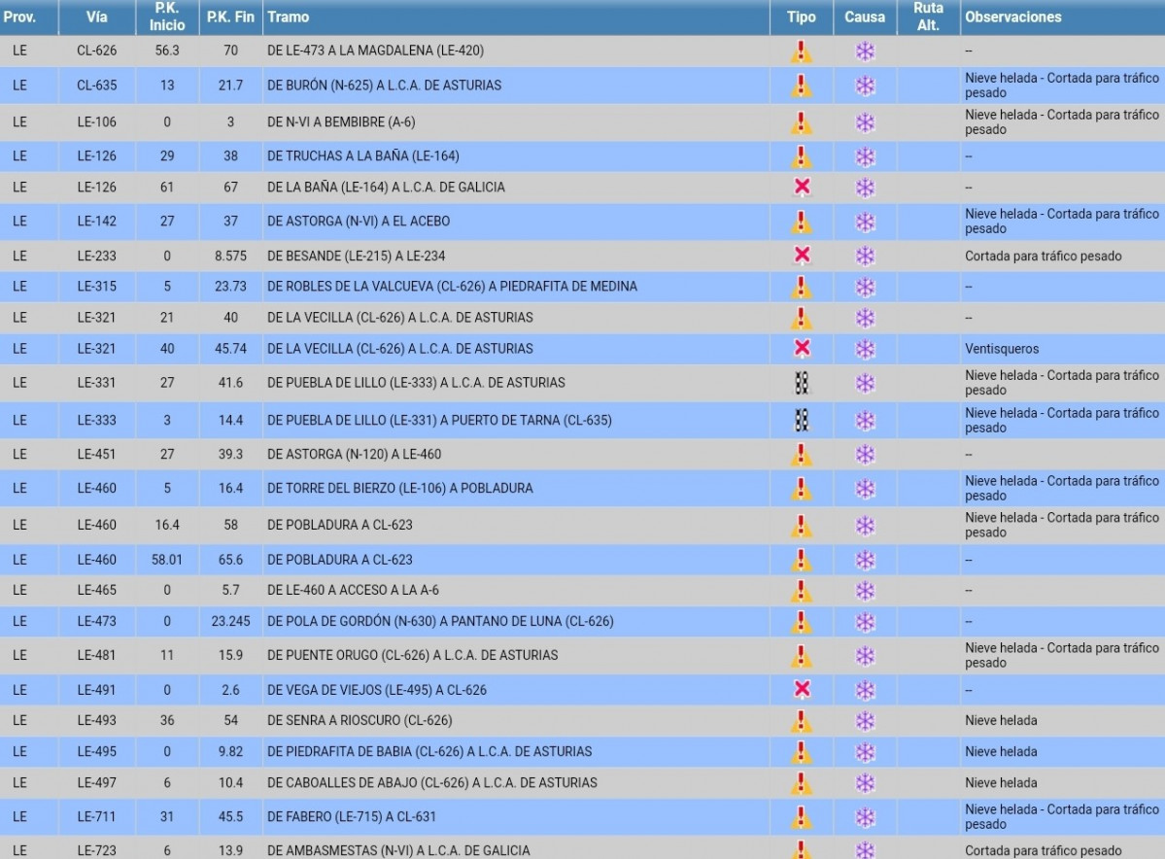Image resolution: width=1165 pixels, height=859 pixels.
Task: Click red X icon in the LE-233 row
Action: [x=802, y=255]
